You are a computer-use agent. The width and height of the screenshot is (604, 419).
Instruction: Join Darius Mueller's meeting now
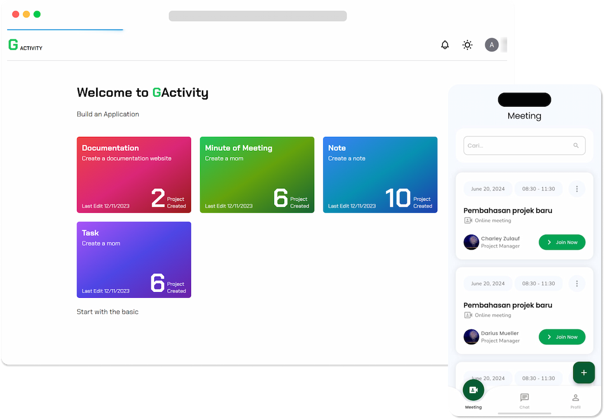pyautogui.click(x=561, y=337)
